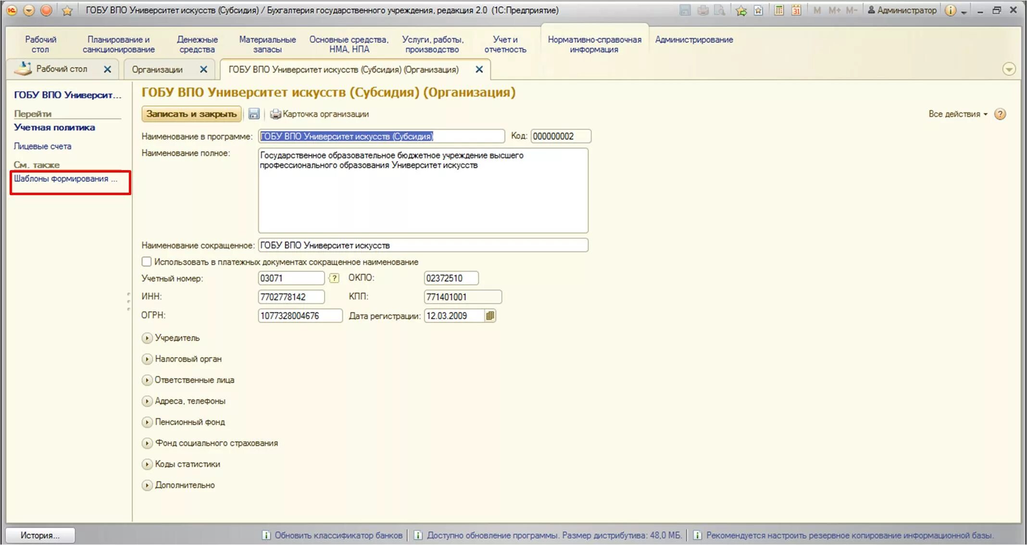Click the ИНН input field

click(x=291, y=297)
